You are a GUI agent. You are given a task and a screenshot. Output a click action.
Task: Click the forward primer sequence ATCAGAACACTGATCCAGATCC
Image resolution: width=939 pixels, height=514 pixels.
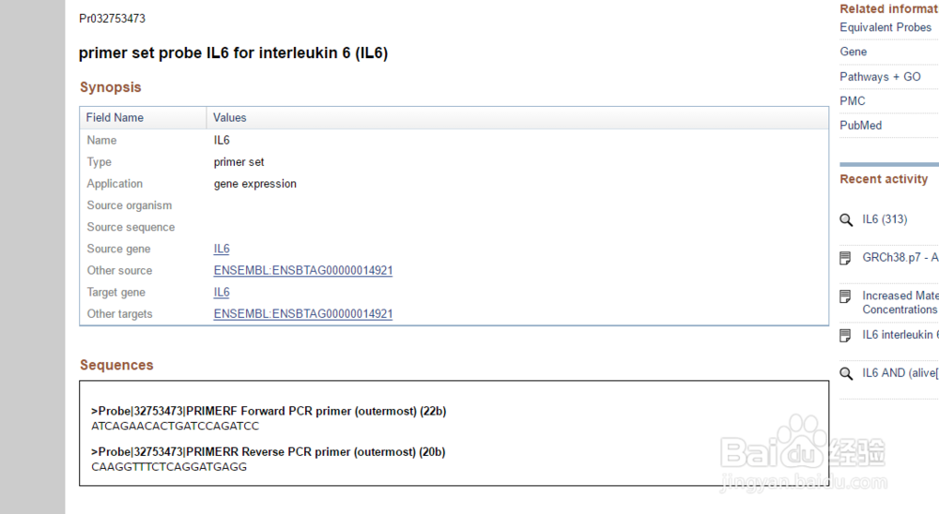coord(175,427)
